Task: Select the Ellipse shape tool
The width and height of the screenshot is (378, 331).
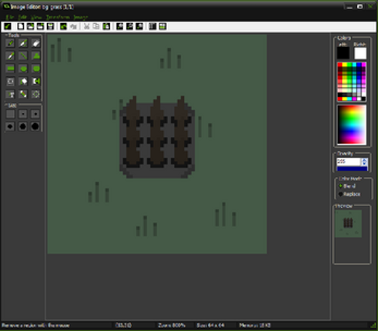Action: [23, 69]
